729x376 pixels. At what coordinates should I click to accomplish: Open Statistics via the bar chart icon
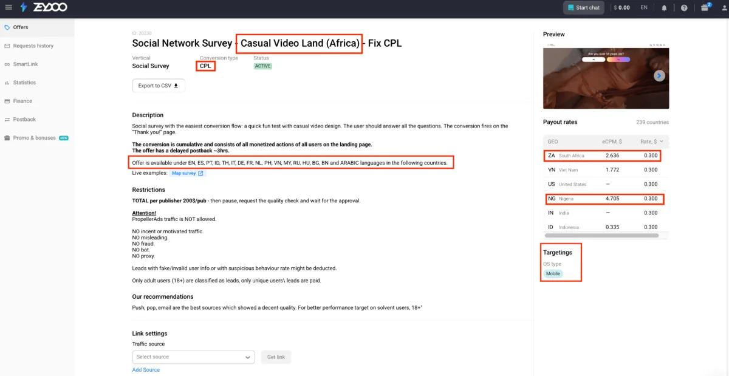point(9,82)
